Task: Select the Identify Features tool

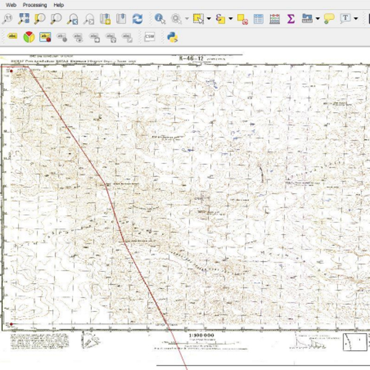Action: (x=160, y=19)
